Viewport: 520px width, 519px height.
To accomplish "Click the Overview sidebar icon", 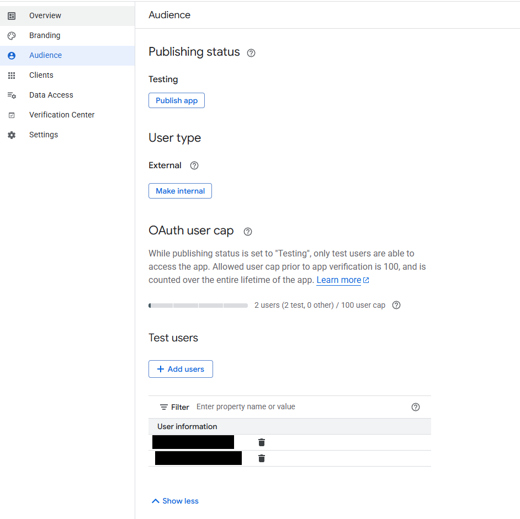I will [12, 16].
